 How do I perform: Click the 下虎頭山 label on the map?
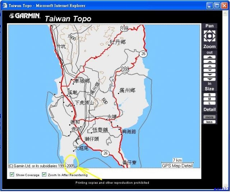click(84, 103)
